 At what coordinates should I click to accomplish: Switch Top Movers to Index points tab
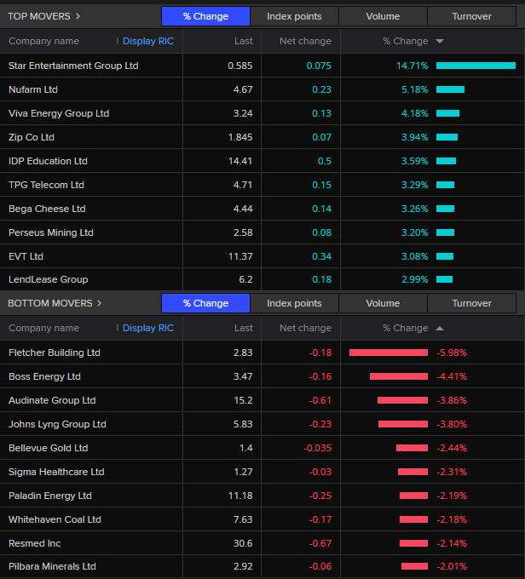(x=294, y=16)
